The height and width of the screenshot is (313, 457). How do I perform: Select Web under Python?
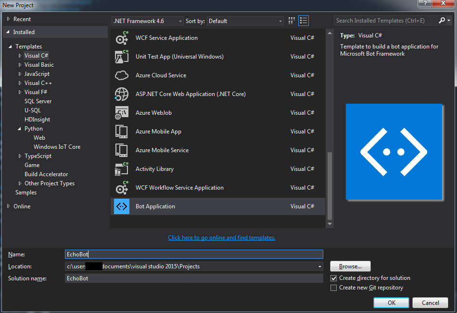coord(39,138)
